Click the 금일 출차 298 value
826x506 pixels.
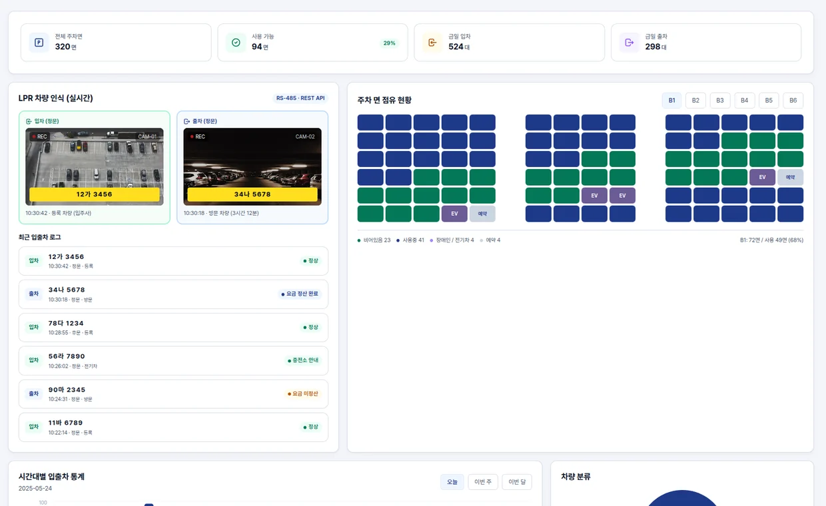[x=655, y=47]
